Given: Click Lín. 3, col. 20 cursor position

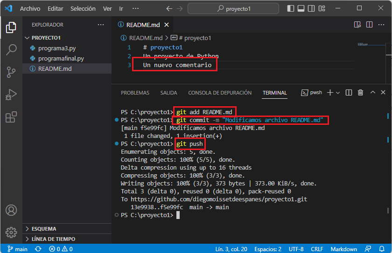Looking at the screenshot, I should point(231,249).
